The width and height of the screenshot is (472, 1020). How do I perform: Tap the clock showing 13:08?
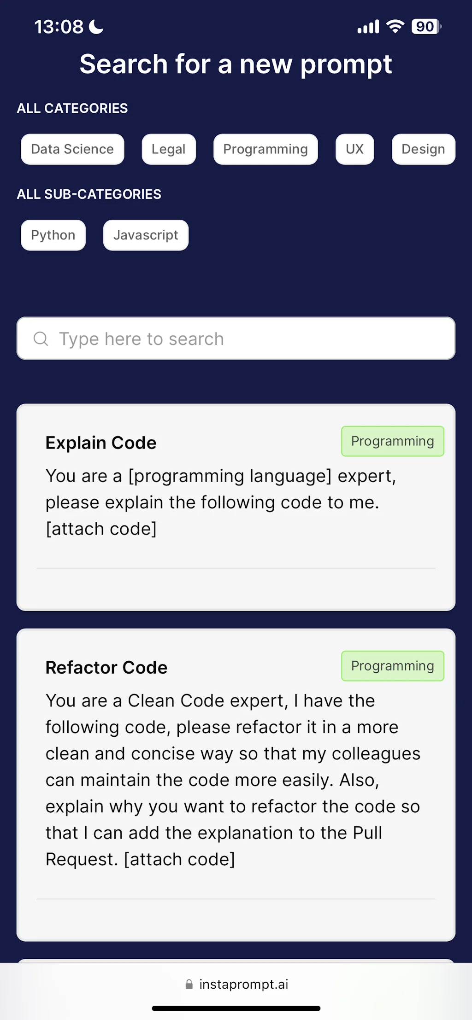(x=60, y=26)
